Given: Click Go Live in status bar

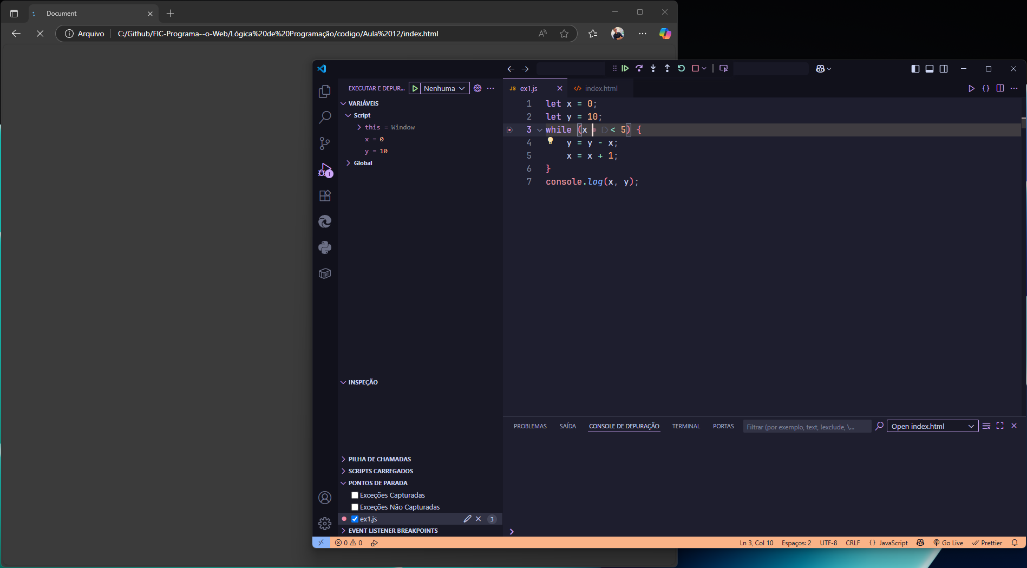Looking at the screenshot, I should click(x=948, y=543).
